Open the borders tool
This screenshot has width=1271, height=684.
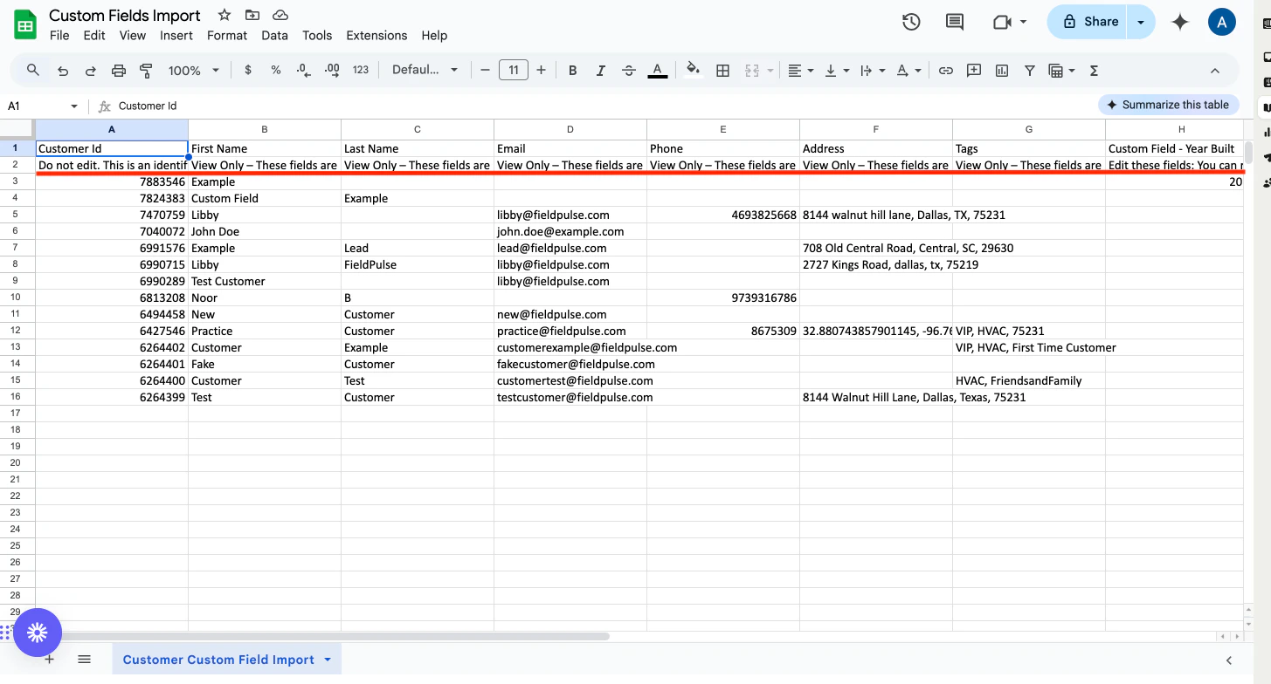722,71
